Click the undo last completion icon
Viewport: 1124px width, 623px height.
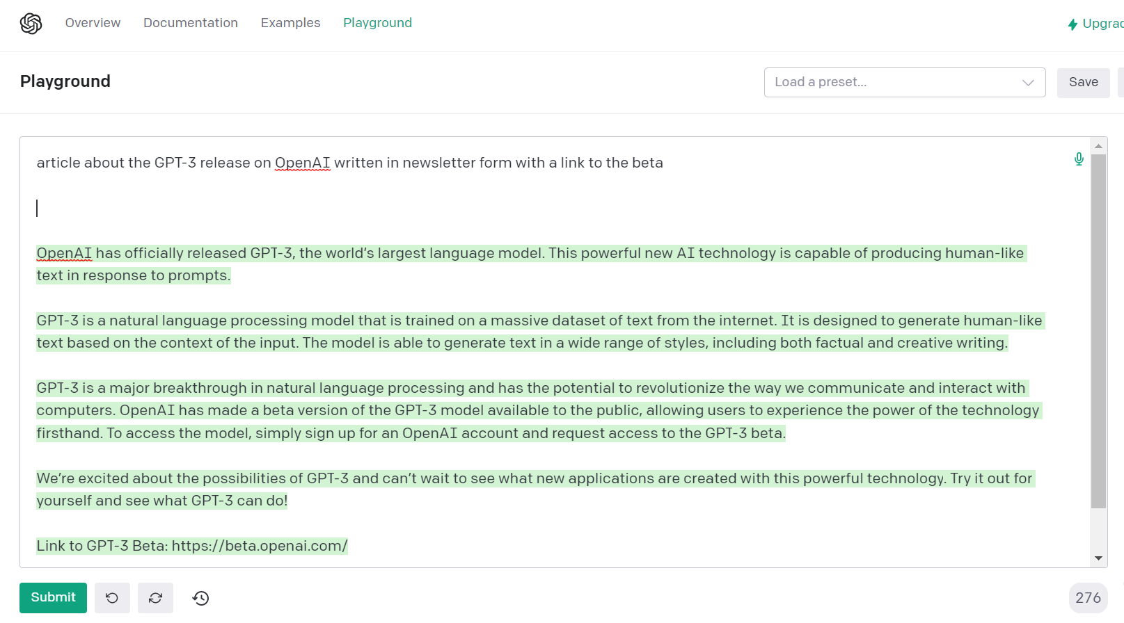click(x=112, y=598)
